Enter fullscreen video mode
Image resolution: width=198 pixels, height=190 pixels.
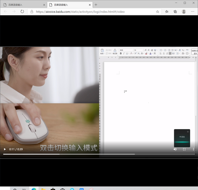(x=184, y=149)
